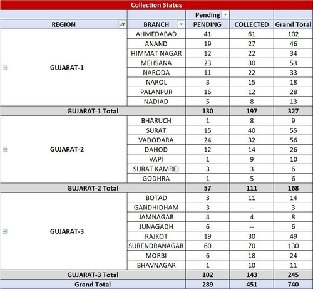Select the SURENDRANAGAR branch cell
The width and height of the screenshot is (313, 289).
[156, 246]
